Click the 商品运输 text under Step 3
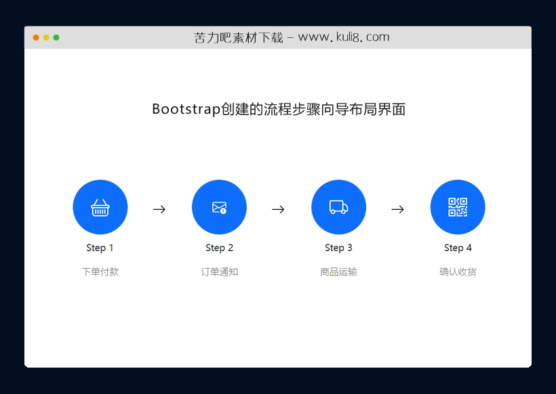The height and width of the screenshot is (394, 556). 339,271
